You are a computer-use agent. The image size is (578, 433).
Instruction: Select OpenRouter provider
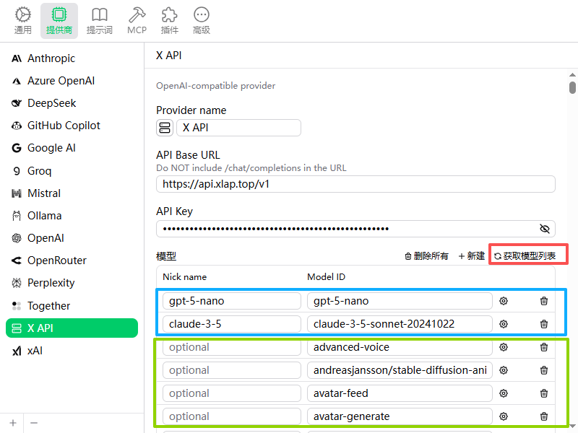pyautogui.click(x=72, y=261)
